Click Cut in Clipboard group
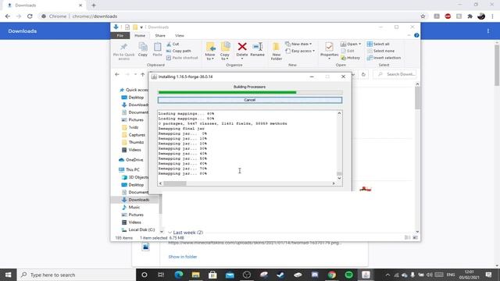This screenshot has width=500, height=281. pyautogui.click(x=173, y=44)
